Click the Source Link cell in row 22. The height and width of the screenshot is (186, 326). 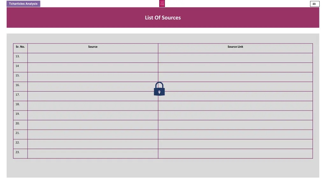pos(235,144)
